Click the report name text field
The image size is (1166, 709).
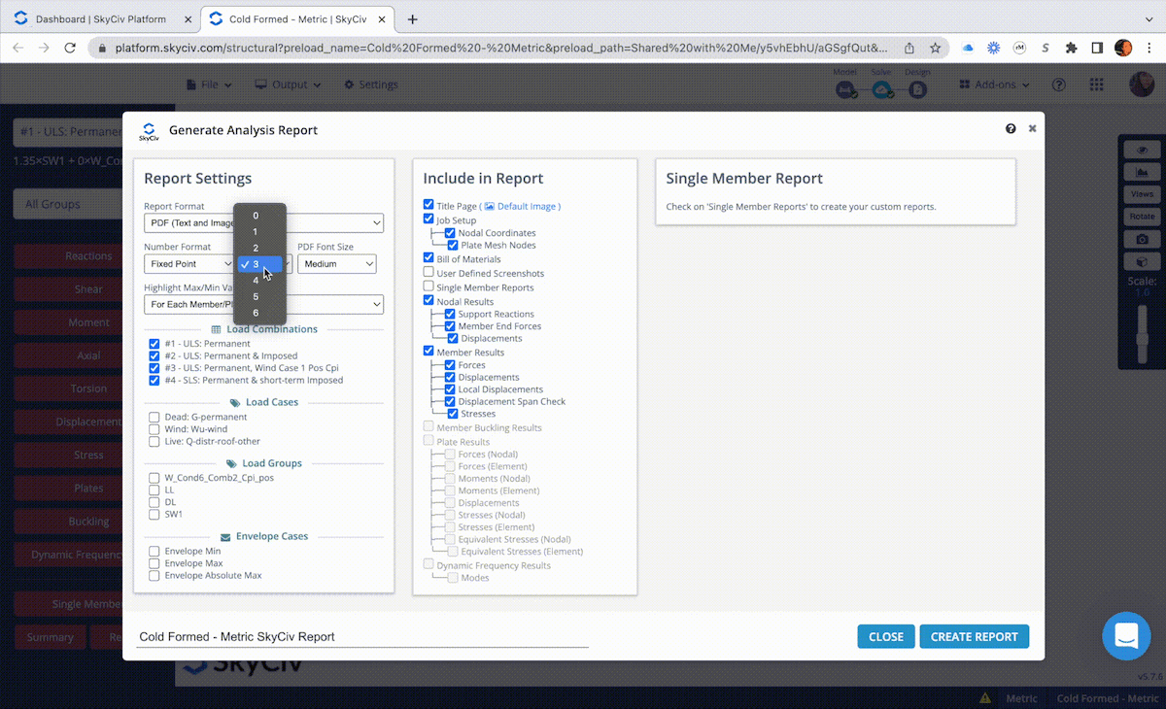(361, 637)
